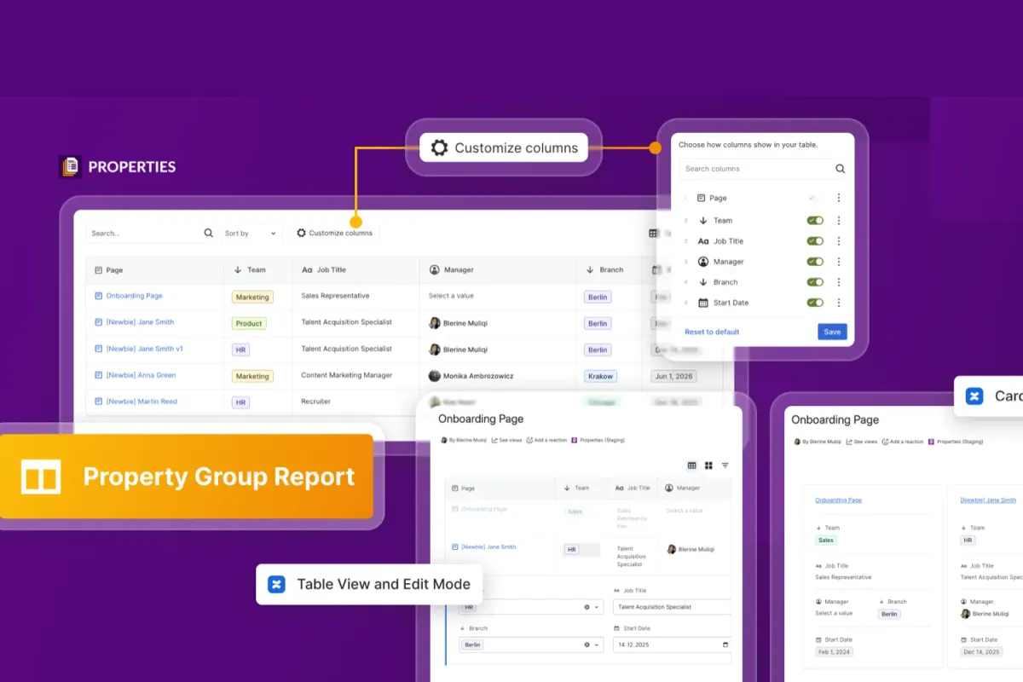
Task: Click Add a reaction under Onboarding Page
Action: click(546, 441)
